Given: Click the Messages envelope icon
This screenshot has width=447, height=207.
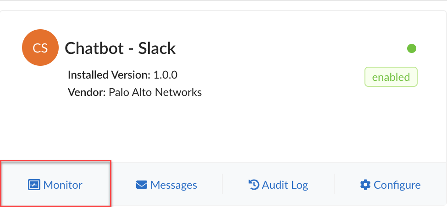Looking at the screenshot, I should (x=142, y=185).
